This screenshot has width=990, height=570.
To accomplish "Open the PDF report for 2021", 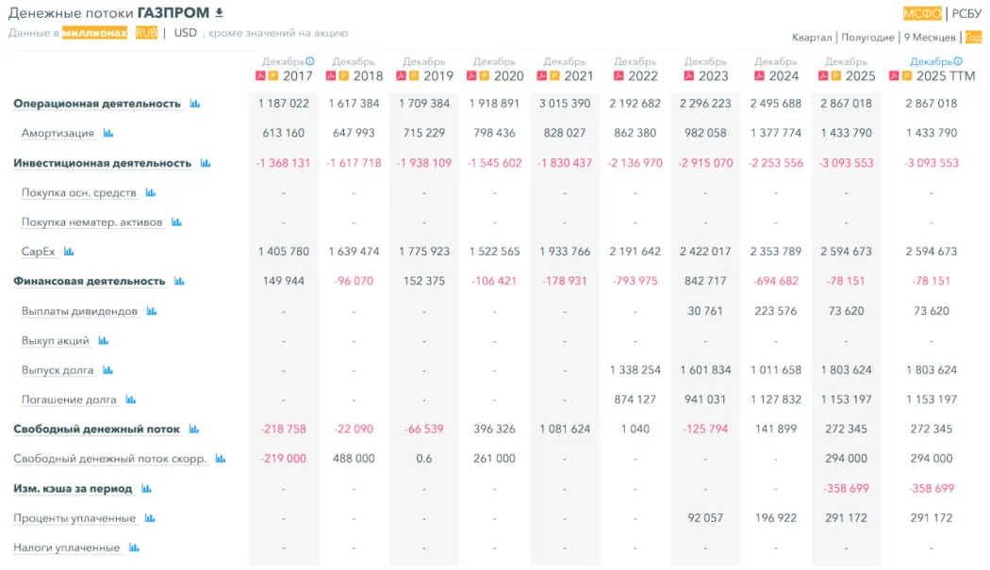I will pyautogui.click(x=542, y=75).
